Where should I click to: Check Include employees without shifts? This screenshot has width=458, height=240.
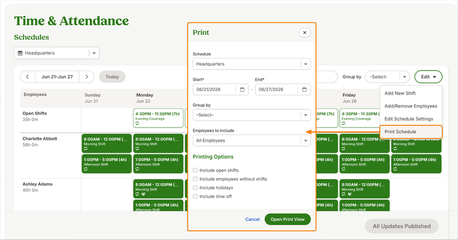[x=195, y=179]
